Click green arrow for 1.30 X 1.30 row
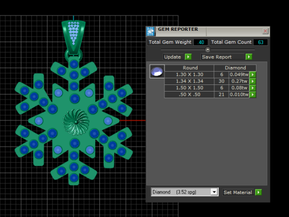The width and height of the screenshot is (289, 217). pos(253,75)
